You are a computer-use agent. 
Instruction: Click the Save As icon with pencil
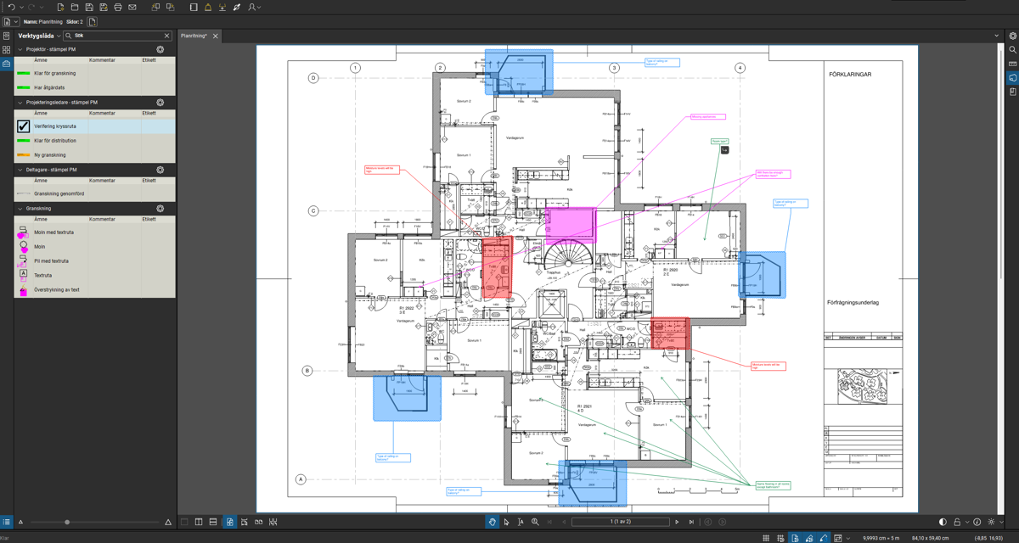pos(104,7)
